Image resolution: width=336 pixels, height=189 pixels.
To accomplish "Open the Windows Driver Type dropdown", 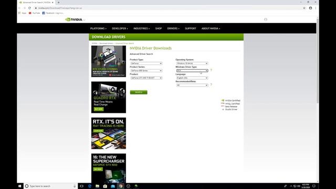I will click(192, 70).
